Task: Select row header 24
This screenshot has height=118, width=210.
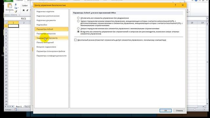Action: tap(6, 101)
